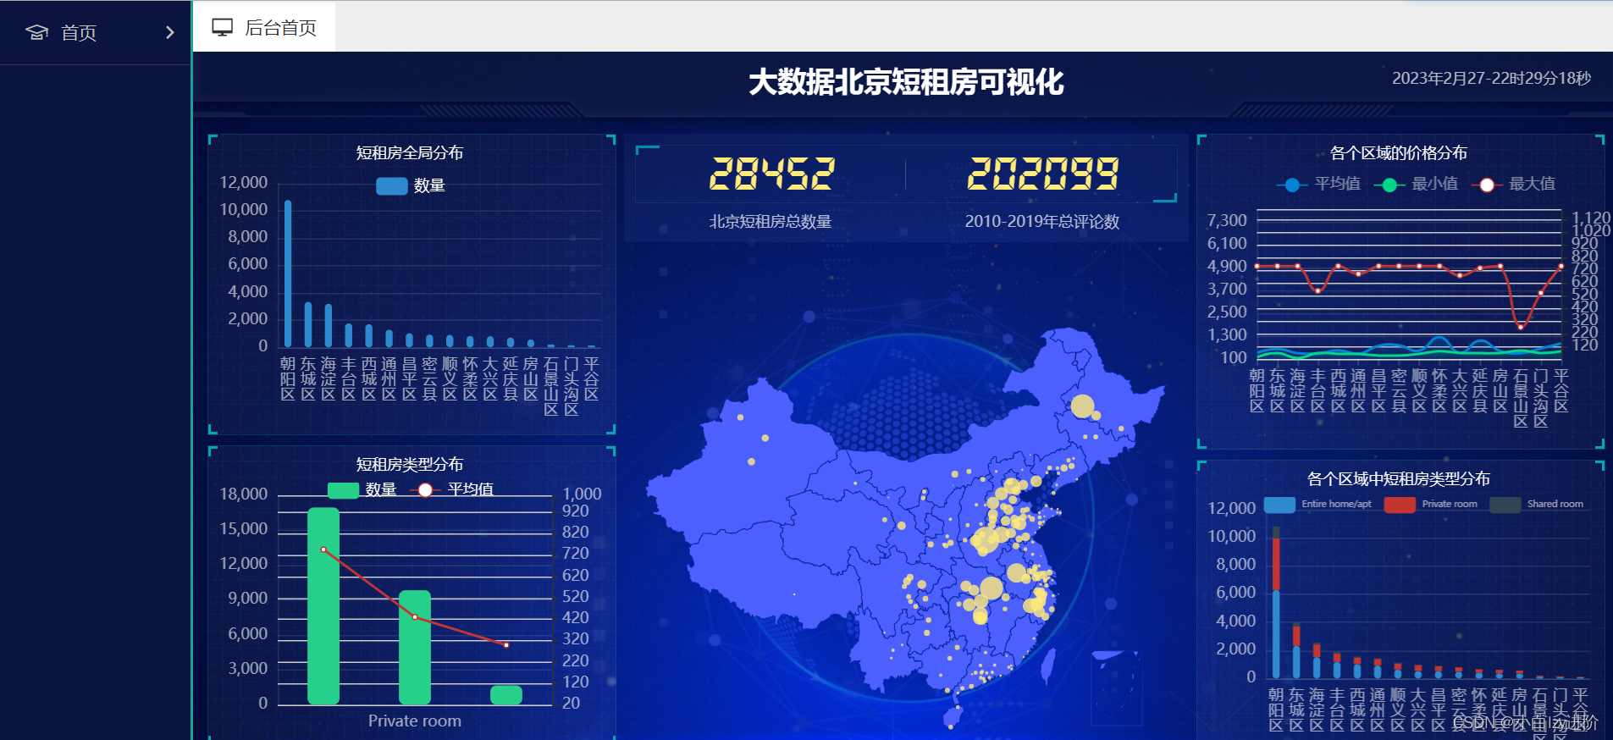Click the 朝阳区 stacked bar in room type chart
Image resolution: width=1613 pixels, height=740 pixels.
tap(1276, 602)
